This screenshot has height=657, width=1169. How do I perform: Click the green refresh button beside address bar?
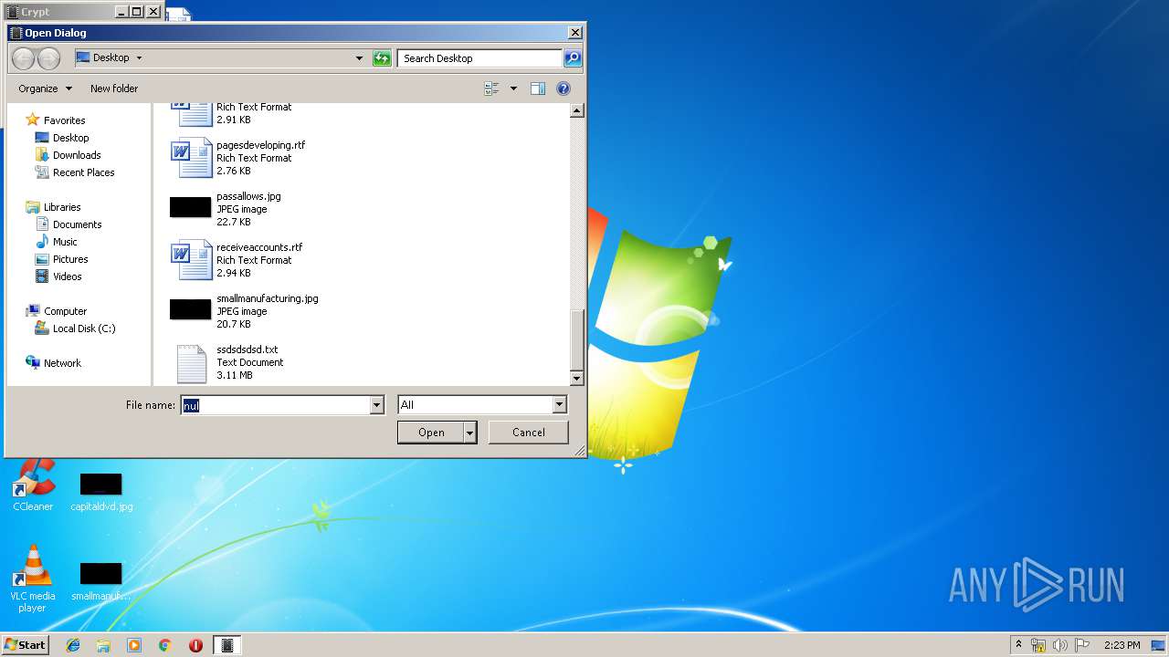point(382,58)
